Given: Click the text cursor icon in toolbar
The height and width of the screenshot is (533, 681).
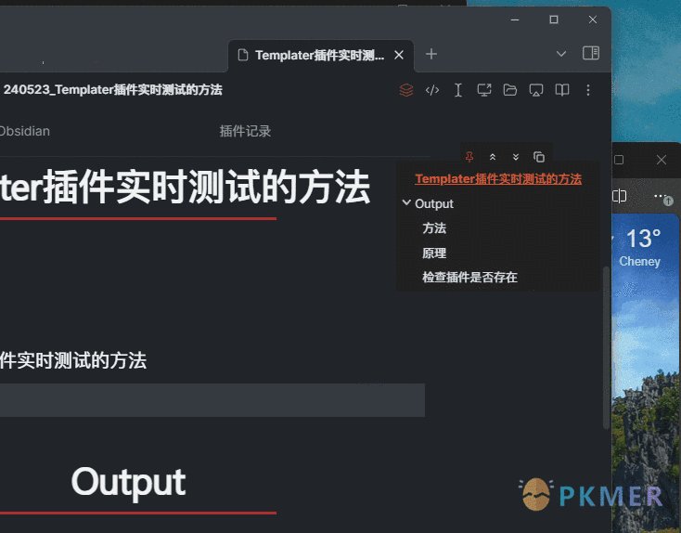Looking at the screenshot, I should click(457, 90).
